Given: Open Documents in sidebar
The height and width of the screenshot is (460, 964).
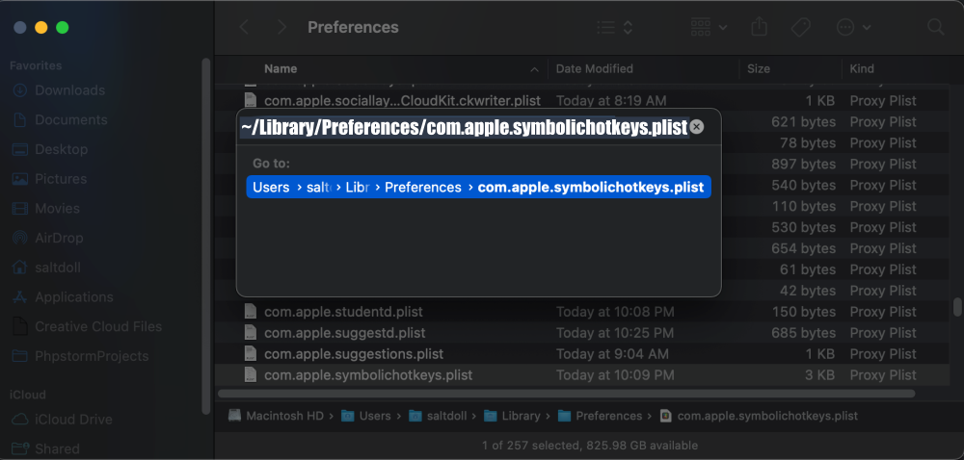Looking at the screenshot, I should 70,120.
